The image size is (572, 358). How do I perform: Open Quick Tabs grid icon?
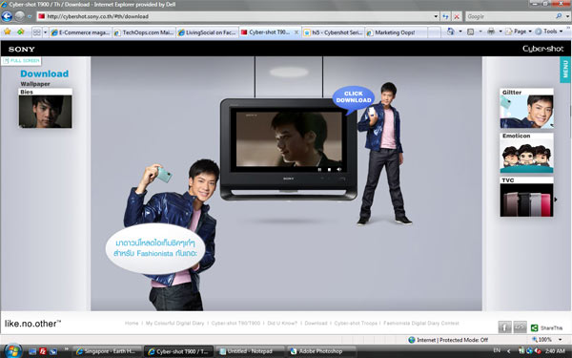[37, 32]
